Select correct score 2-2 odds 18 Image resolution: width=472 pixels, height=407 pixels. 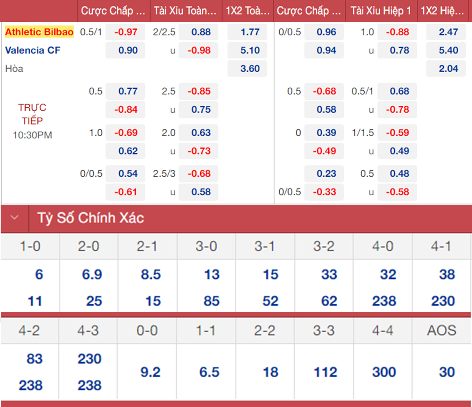tap(270, 372)
